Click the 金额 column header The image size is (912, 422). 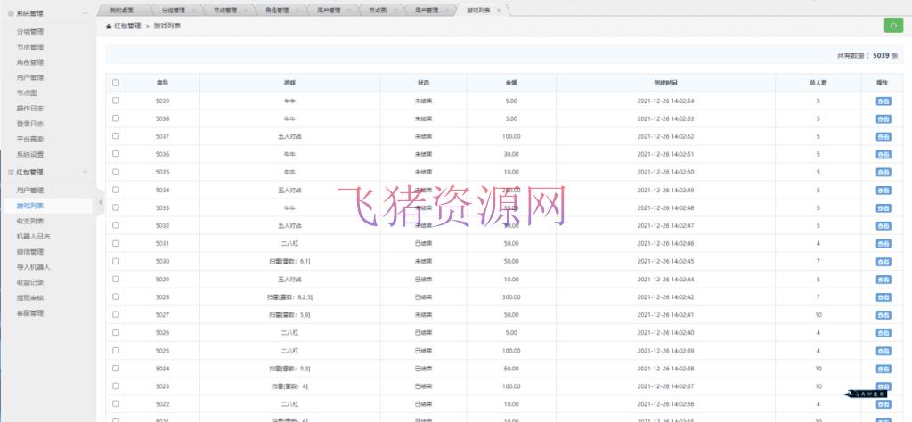coord(511,83)
